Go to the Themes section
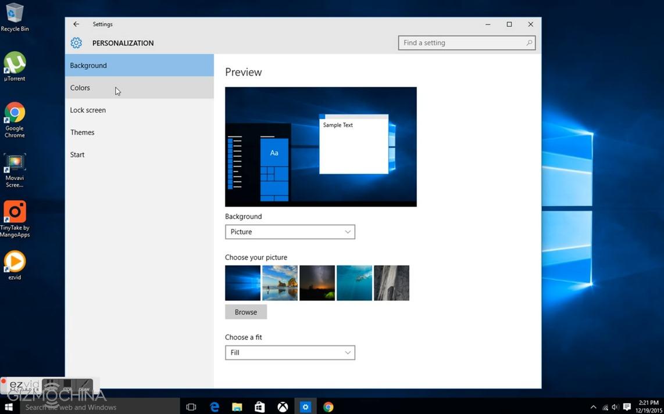 [83, 132]
